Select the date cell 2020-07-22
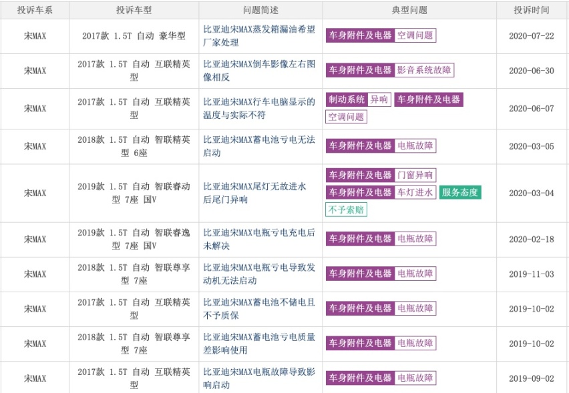Image resolution: width=569 pixels, height=393 pixels. click(531, 36)
